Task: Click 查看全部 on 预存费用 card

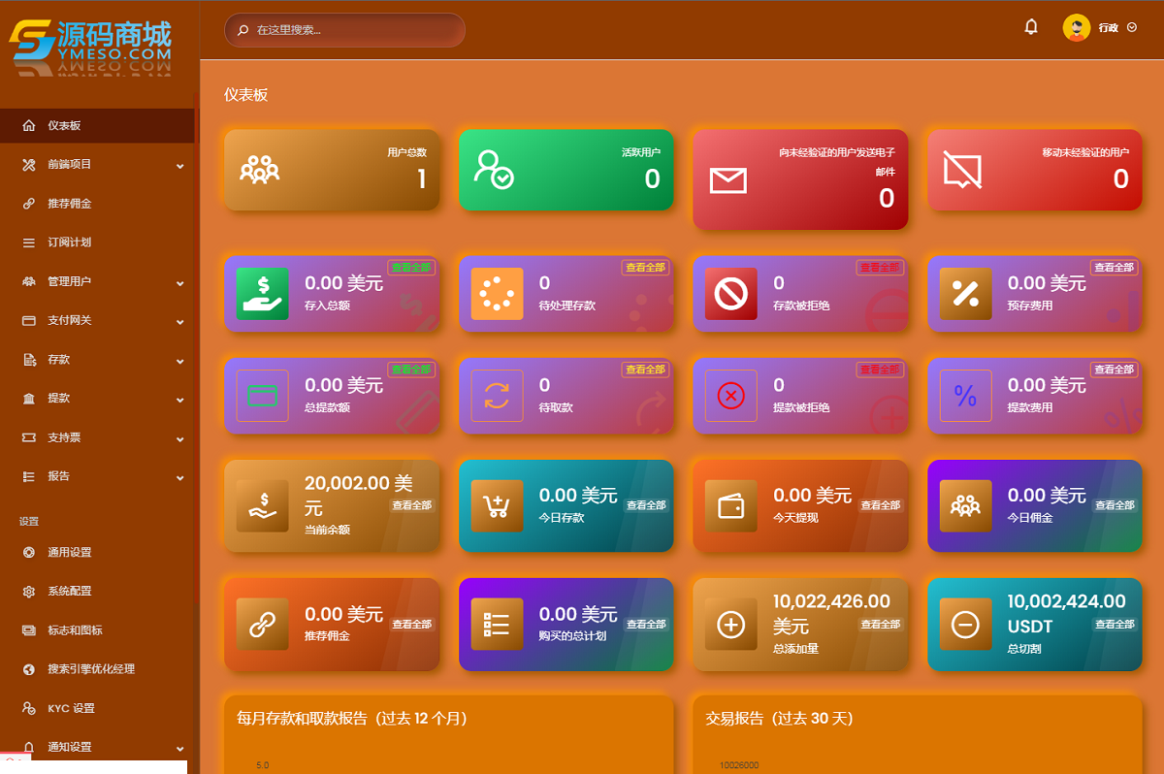Action: click(x=1115, y=267)
